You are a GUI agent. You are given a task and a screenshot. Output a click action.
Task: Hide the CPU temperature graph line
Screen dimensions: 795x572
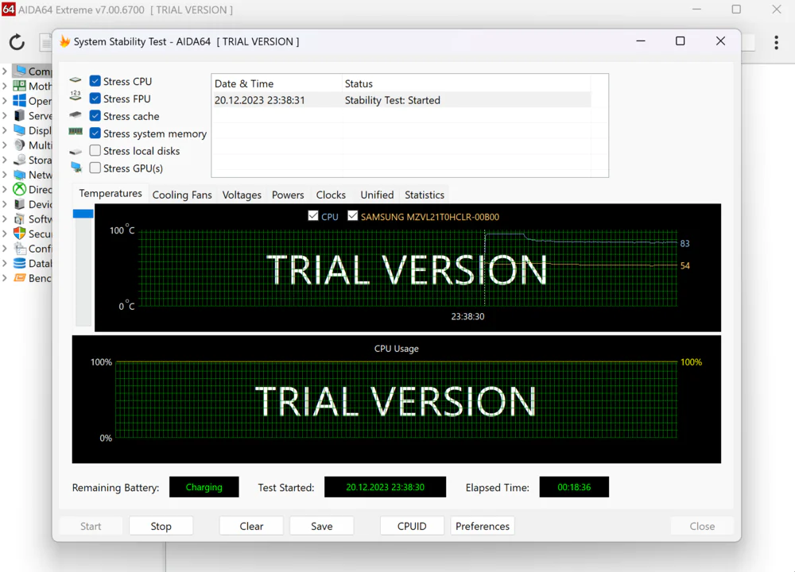pos(313,216)
